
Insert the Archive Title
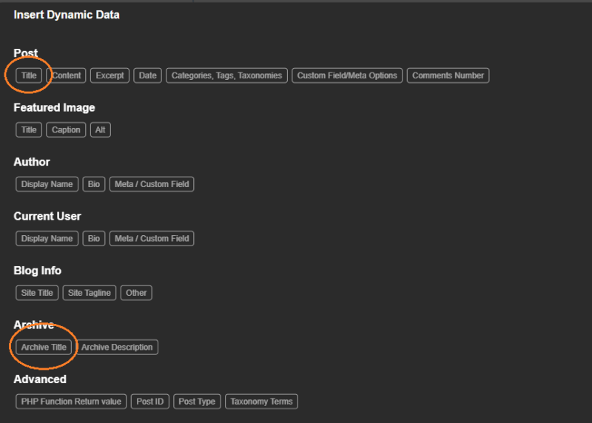(x=44, y=348)
